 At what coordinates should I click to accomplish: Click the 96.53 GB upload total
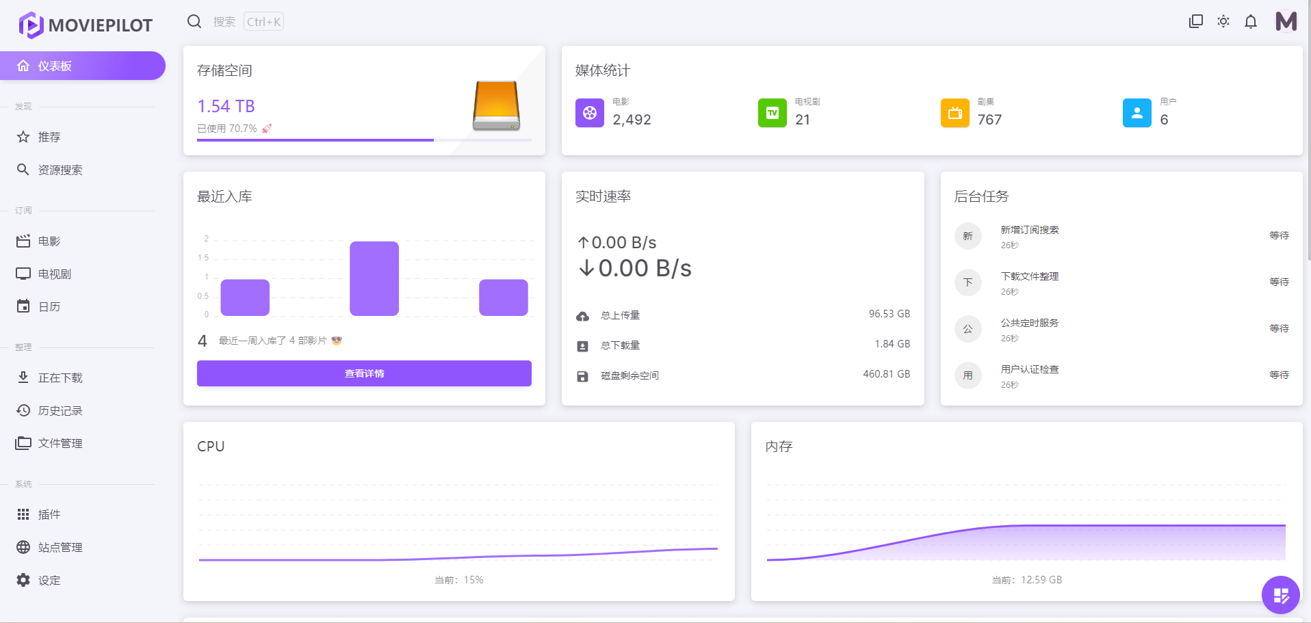(890, 314)
